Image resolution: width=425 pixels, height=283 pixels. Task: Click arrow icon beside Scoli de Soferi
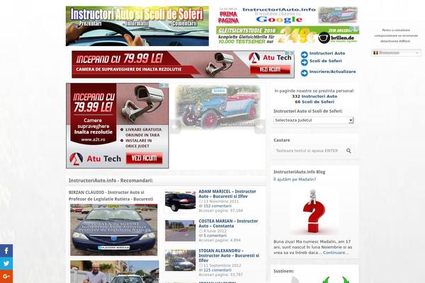tap(304, 62)
